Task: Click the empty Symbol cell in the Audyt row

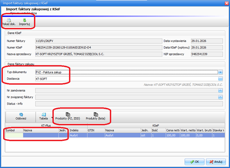Action: point(14,135)
